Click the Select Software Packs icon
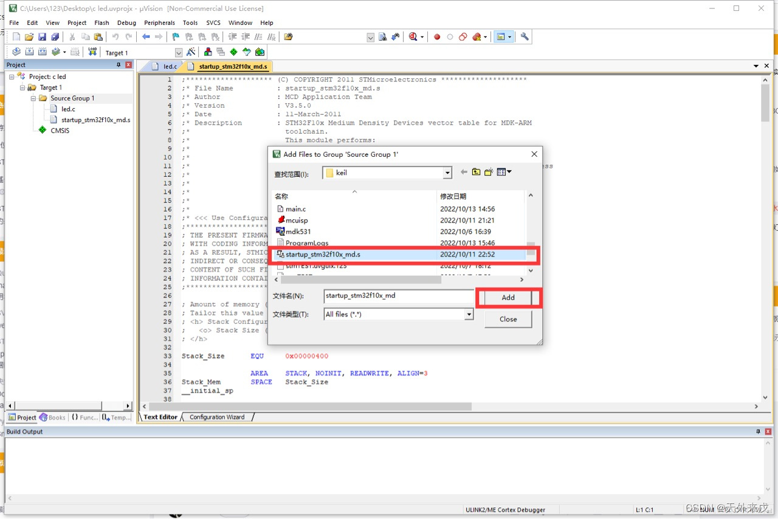 [247, 52]
